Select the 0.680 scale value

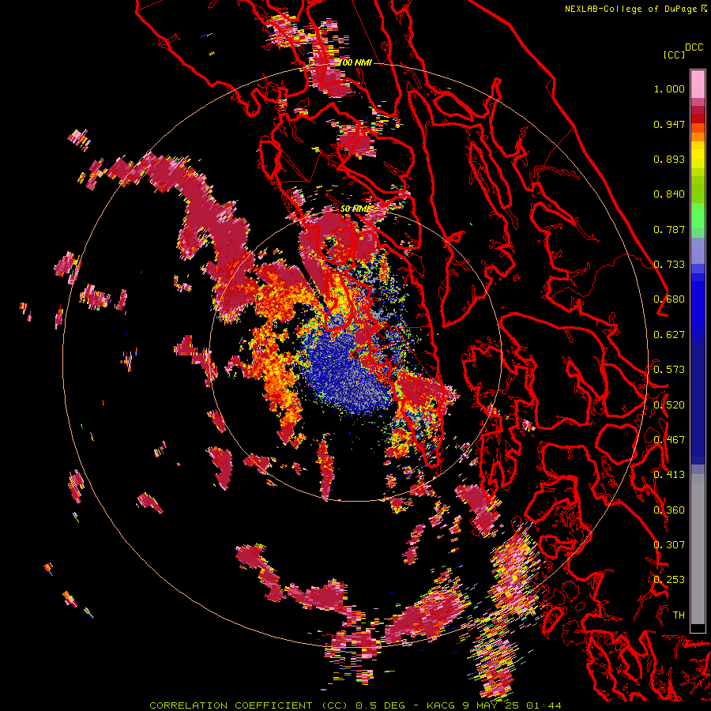point(669,299)
